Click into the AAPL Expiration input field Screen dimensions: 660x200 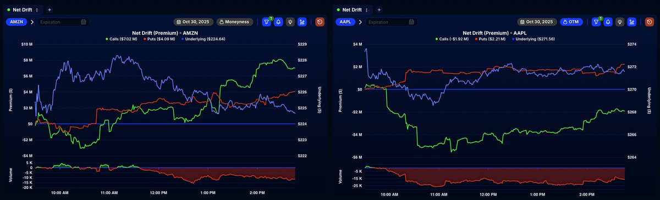click(392, 22)
